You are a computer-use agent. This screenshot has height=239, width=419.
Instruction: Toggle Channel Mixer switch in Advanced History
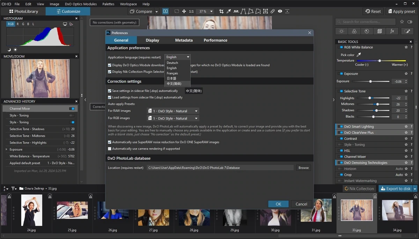point(72,109)
